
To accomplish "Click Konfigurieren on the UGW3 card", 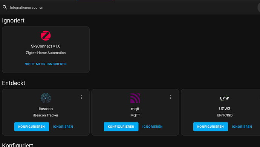I will coord(211,127).
